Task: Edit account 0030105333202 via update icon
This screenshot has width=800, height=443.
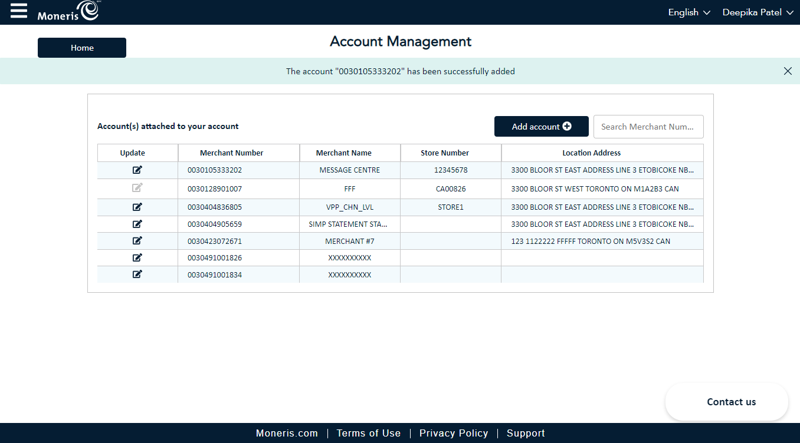Action: click(x=137, y=170)
